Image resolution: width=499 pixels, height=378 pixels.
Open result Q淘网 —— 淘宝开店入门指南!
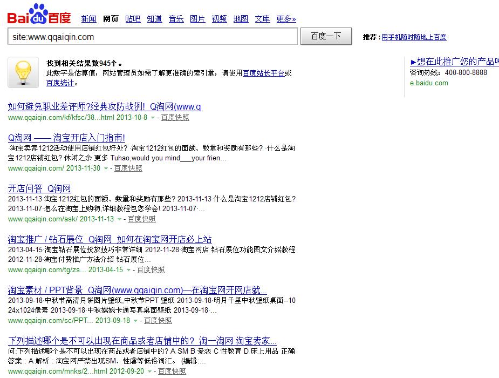tap(66, 138)
